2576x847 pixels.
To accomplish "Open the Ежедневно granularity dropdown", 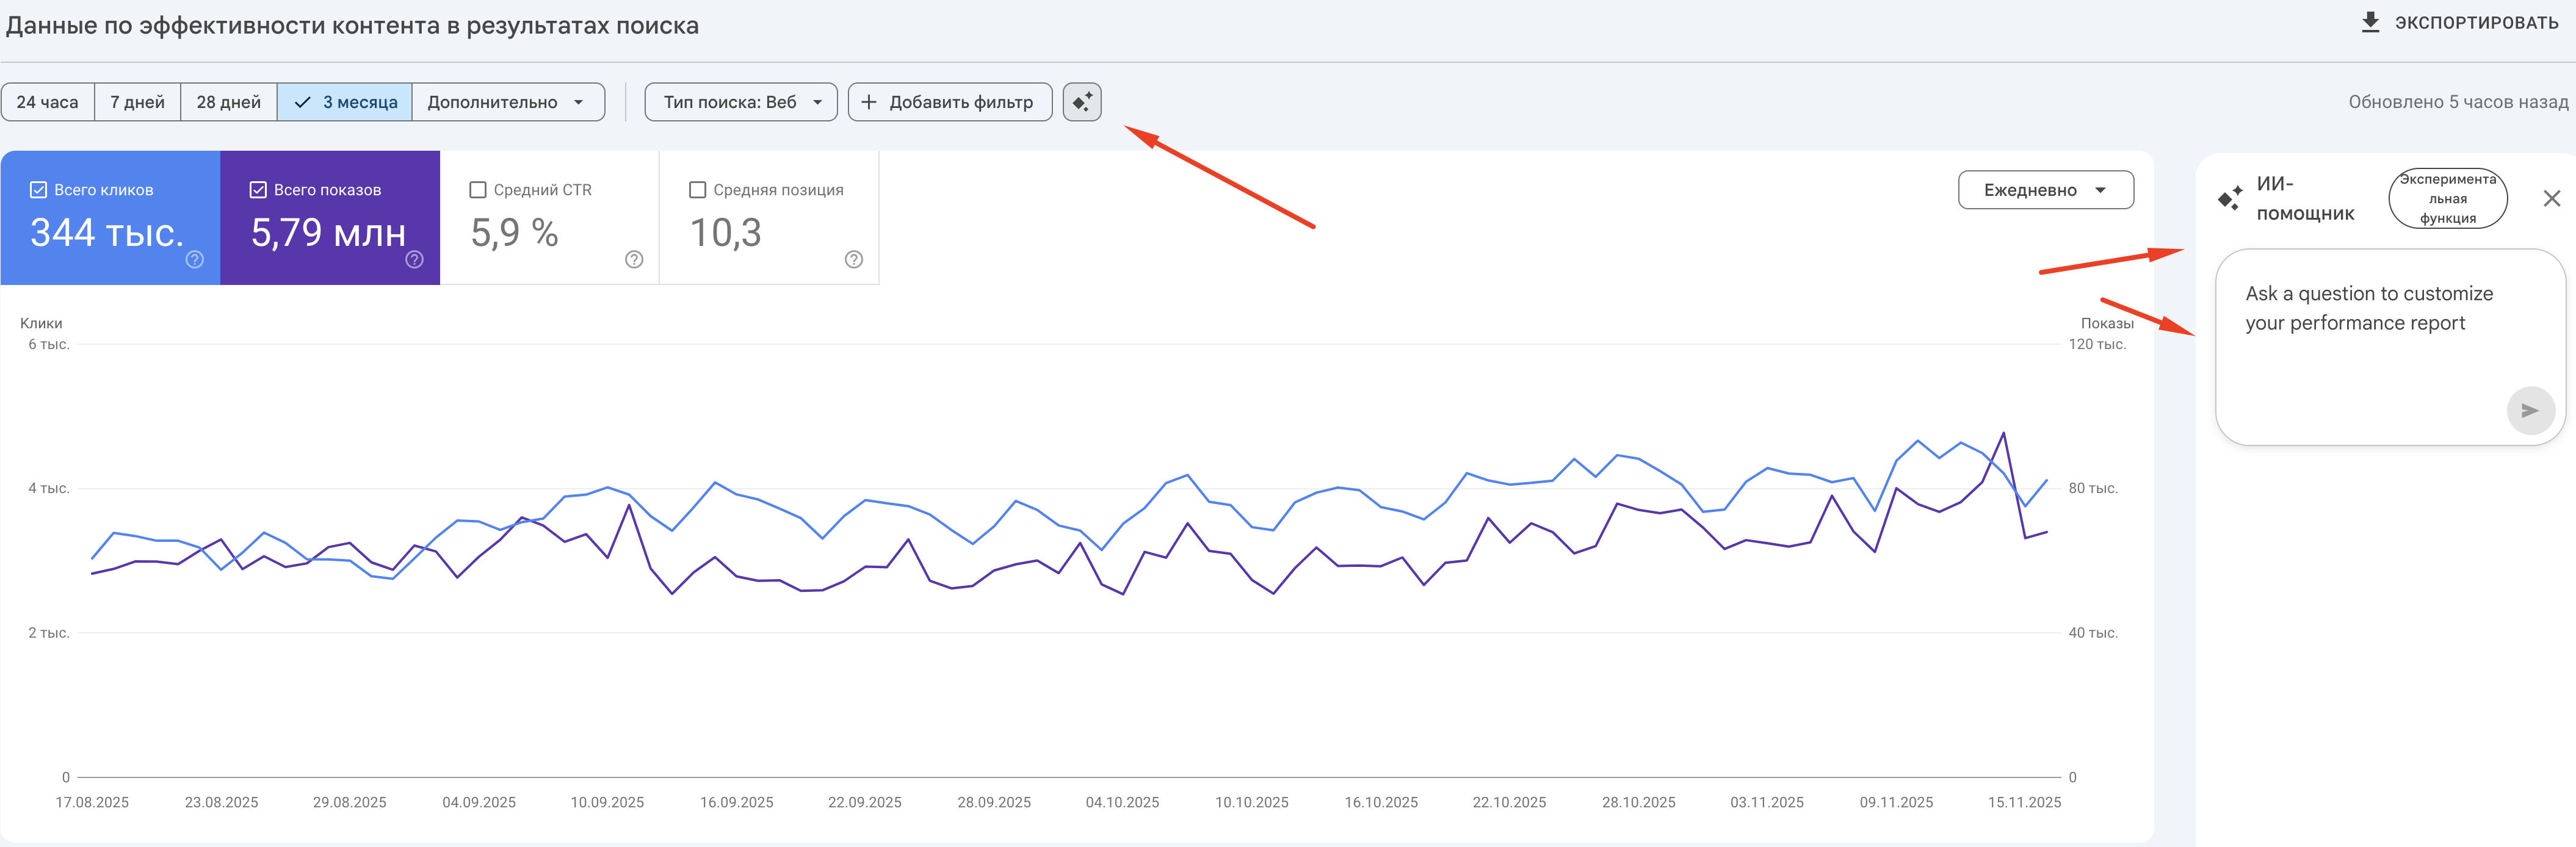I will (2045, 190).
